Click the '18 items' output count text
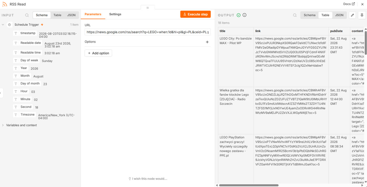The height and width of the screenshot is (187, 367). pos(224,23)
